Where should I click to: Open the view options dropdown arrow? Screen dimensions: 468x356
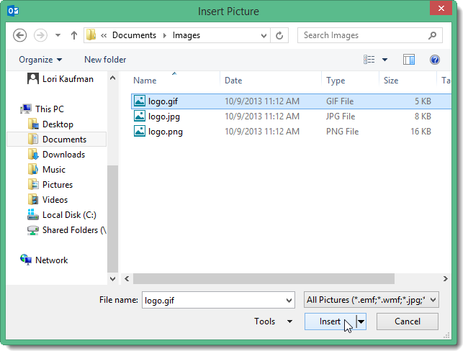(384, 60)
